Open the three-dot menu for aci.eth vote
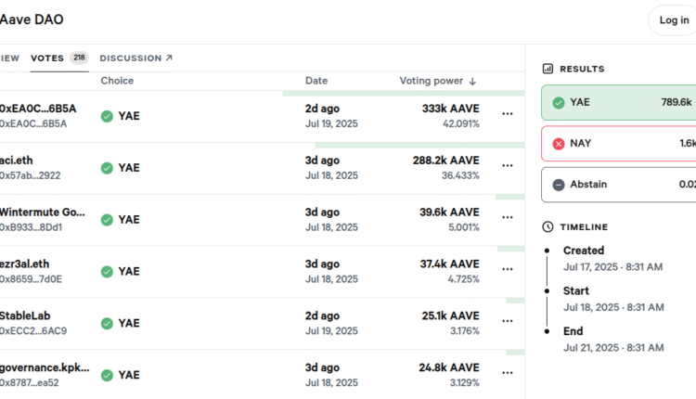Screen dimensions: 696x399 [507, 165]
